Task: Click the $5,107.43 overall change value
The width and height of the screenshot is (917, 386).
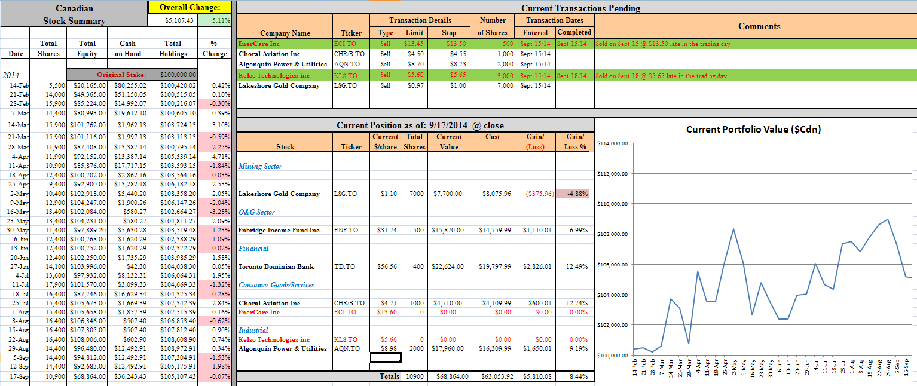Action: pyautogui.click(x=173, y=20)
